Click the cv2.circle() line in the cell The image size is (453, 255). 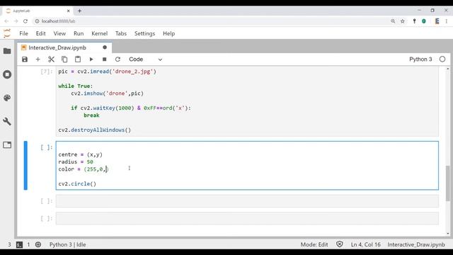tap(77, 183)
